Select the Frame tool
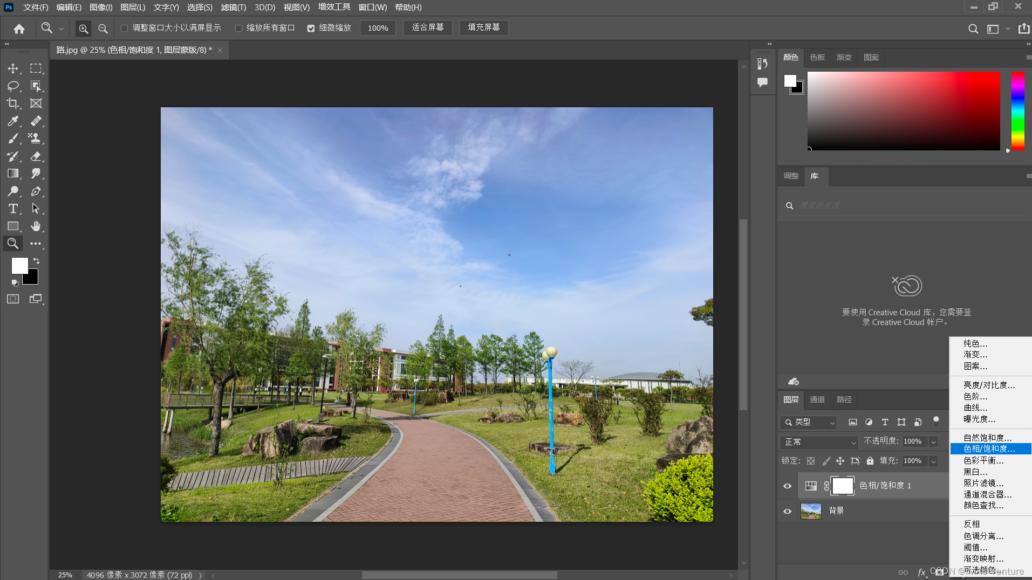1032x580 pixels. click(x=36, y=103)
